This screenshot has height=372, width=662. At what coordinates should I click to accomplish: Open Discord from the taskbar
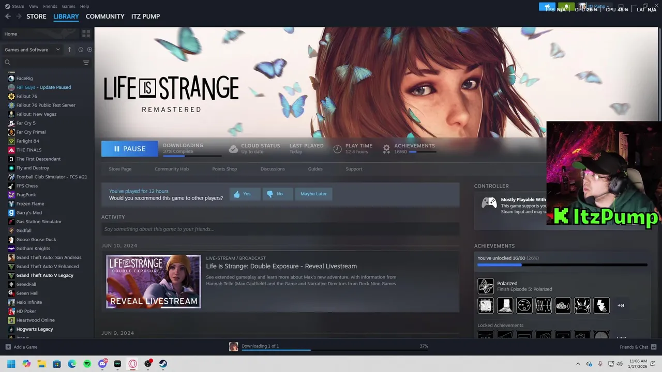102,364
